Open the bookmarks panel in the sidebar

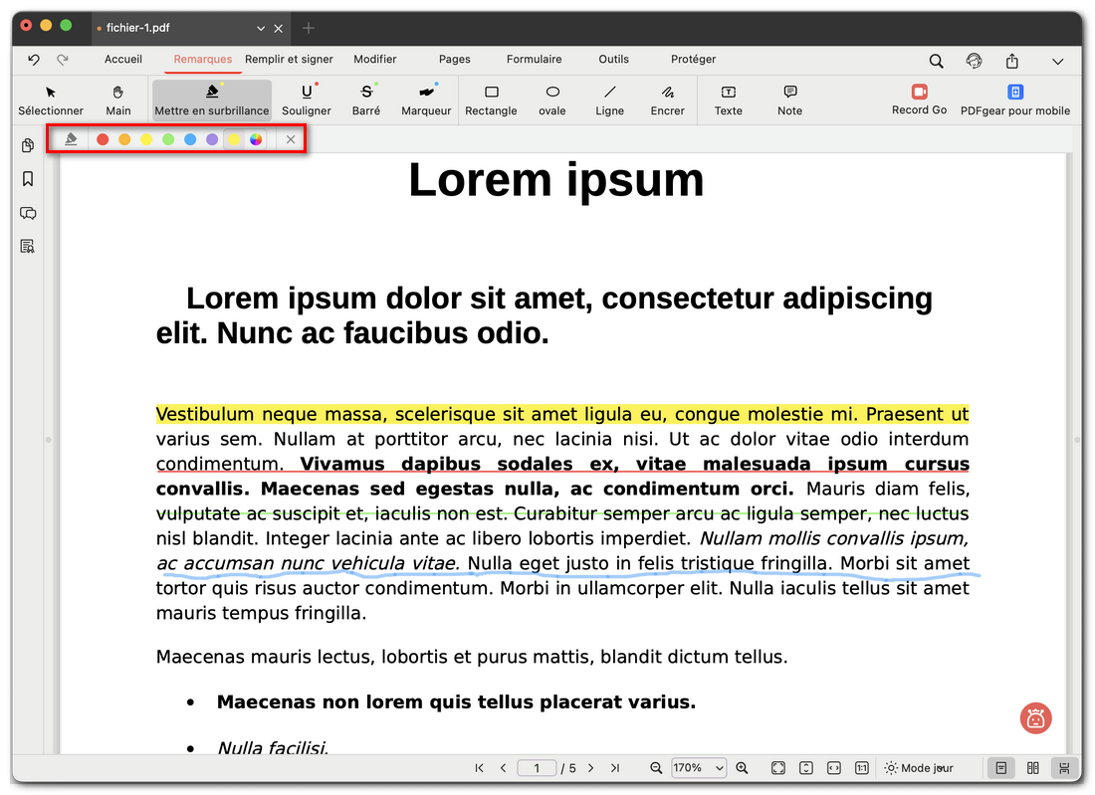pyautogui.click(x=28, y=179)
